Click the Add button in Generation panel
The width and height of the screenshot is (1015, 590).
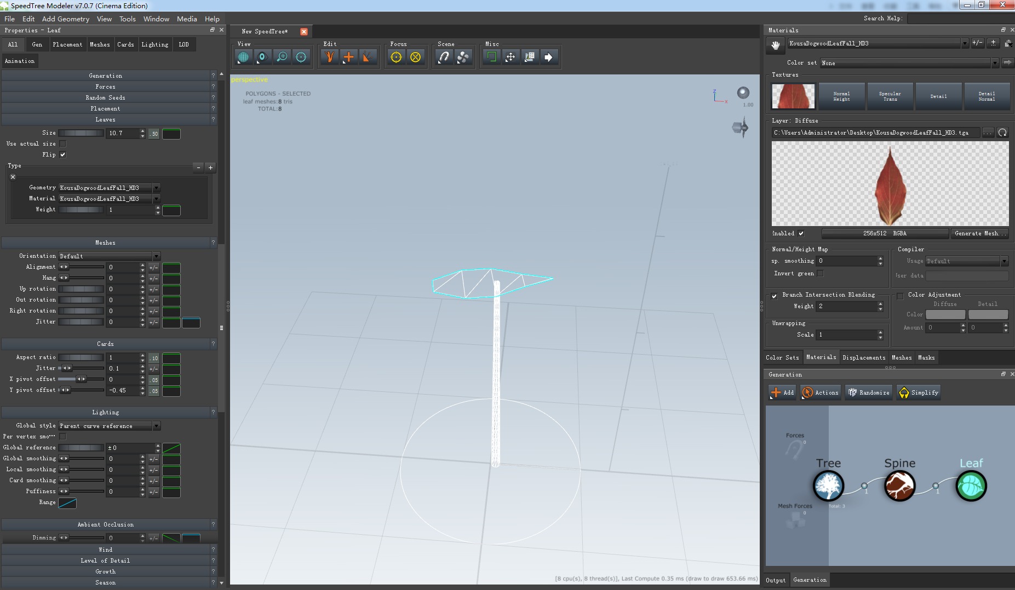coord(782,392)
